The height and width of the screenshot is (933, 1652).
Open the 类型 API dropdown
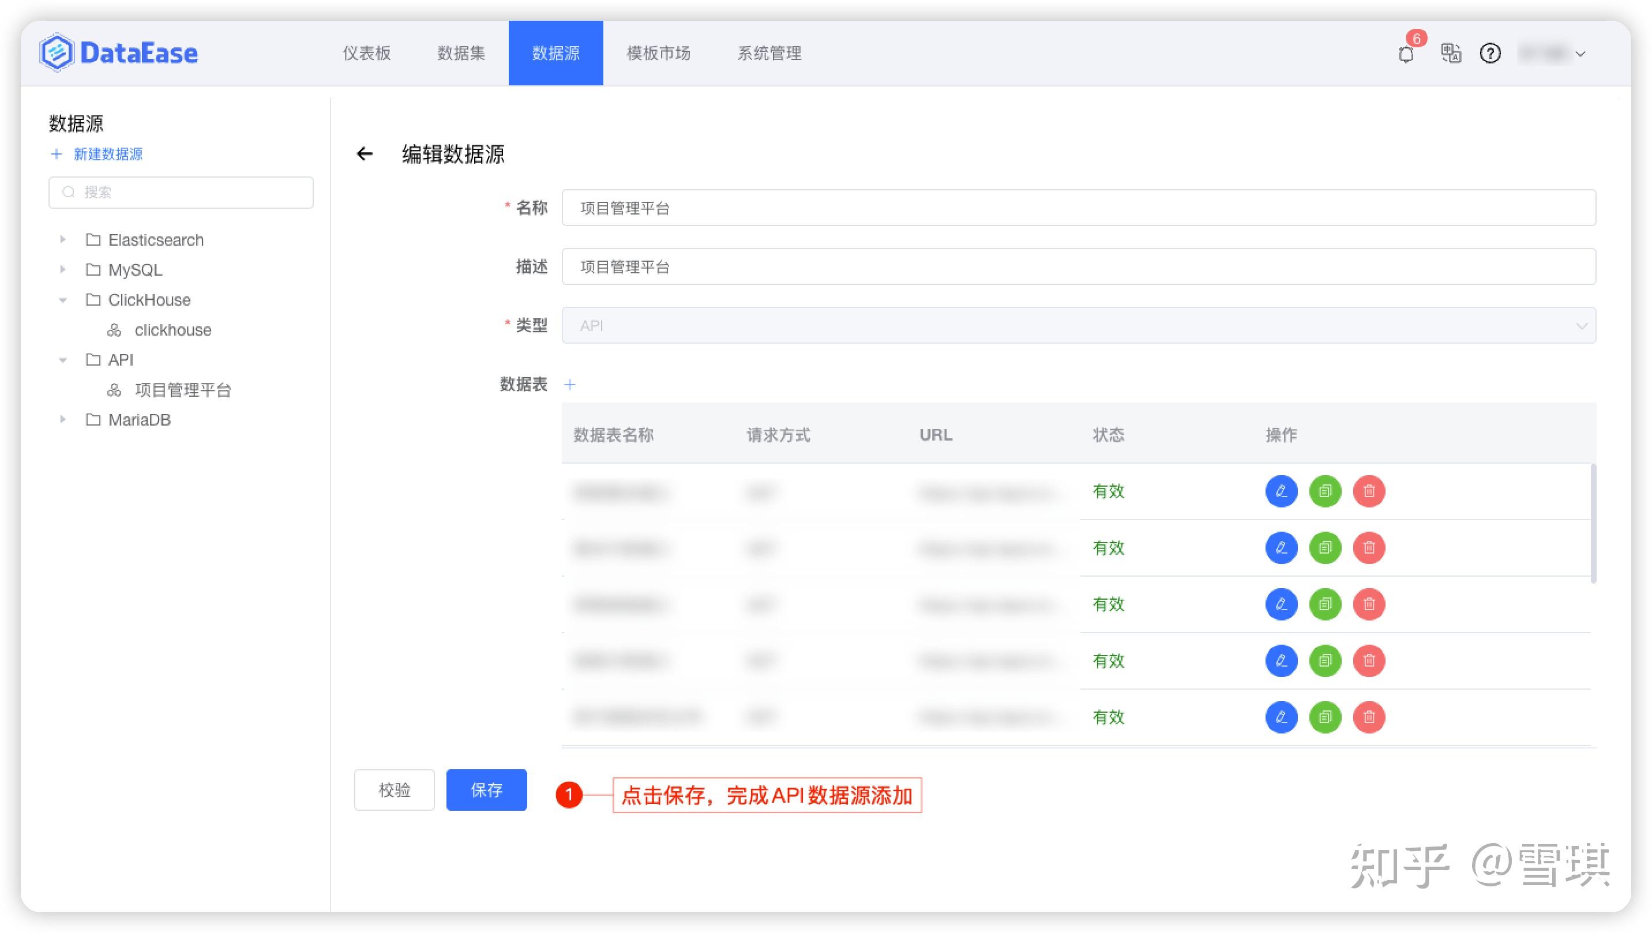click(1078, 326)
